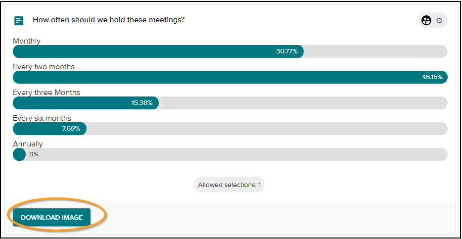This screenshot has height=239, width=462.
Task: Click the poll question title text
Action: point(108,20)
